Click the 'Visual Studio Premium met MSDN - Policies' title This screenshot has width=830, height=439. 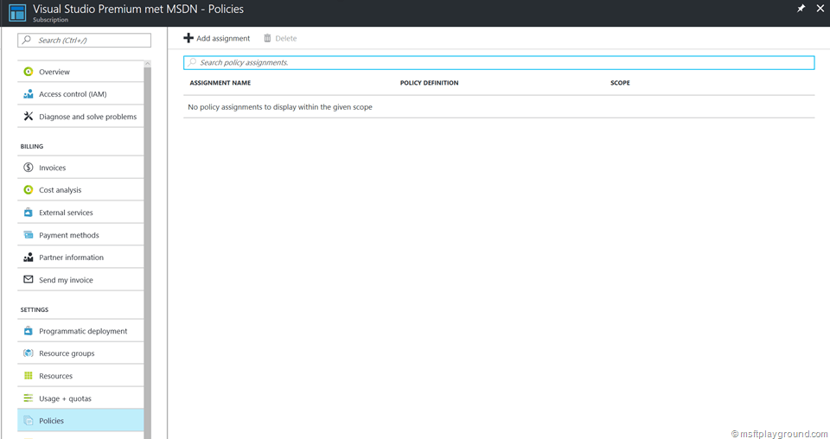(138, 9)
